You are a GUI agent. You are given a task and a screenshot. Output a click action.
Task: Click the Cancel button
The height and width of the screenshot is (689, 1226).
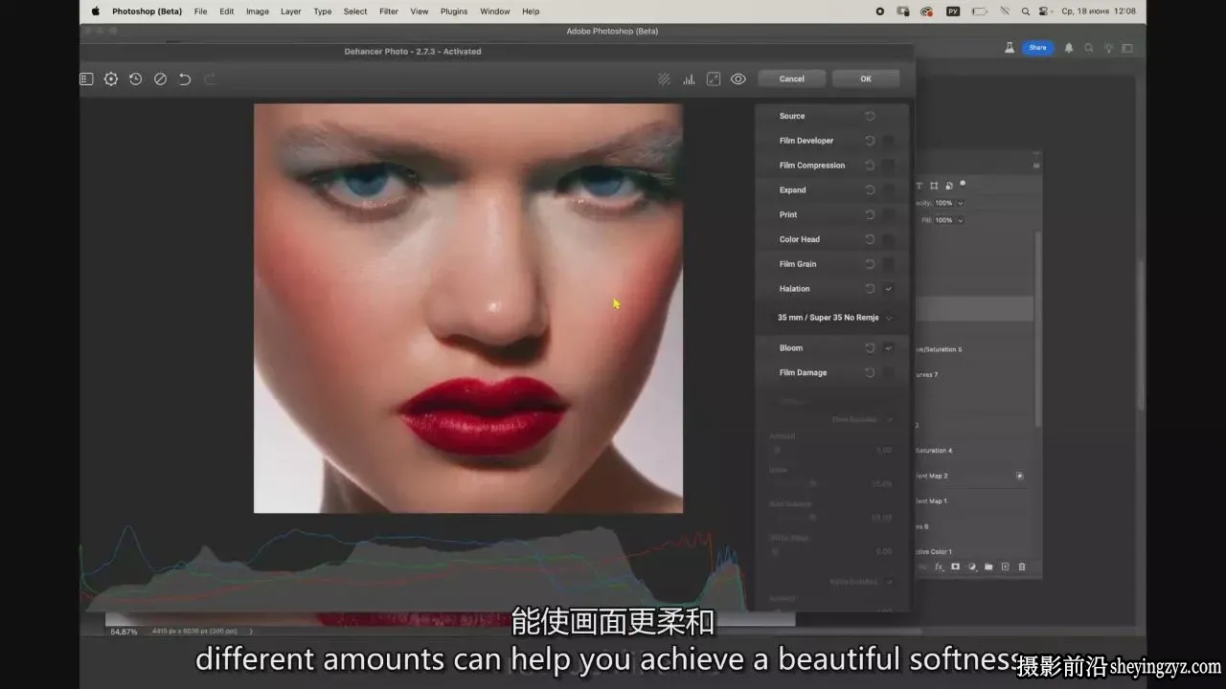coord(792,79)
